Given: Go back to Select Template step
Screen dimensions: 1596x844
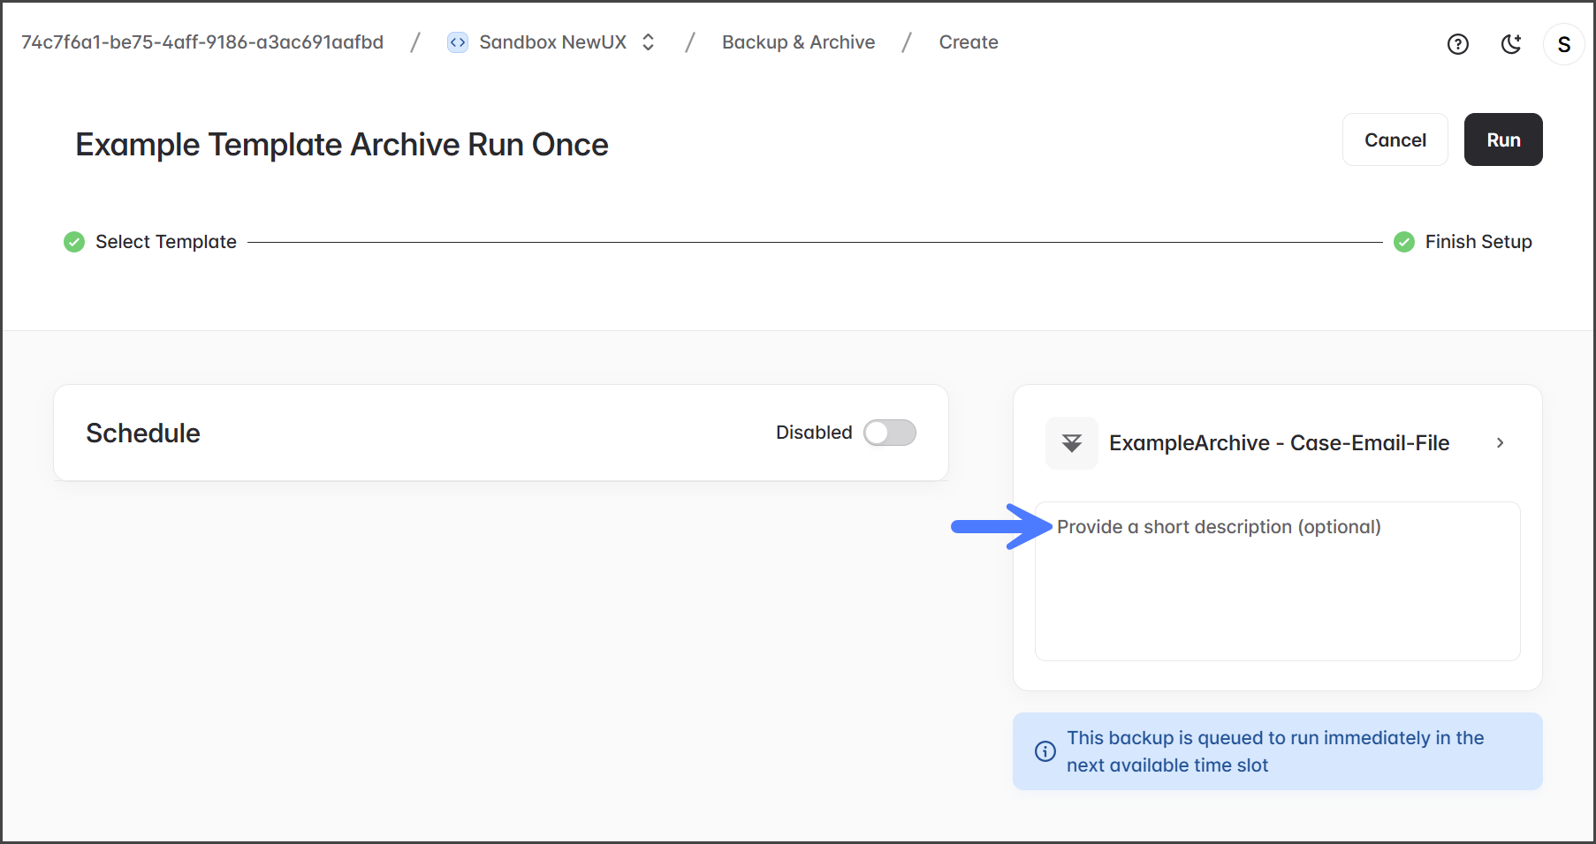Looking at the screenshot, I should 166,242.
